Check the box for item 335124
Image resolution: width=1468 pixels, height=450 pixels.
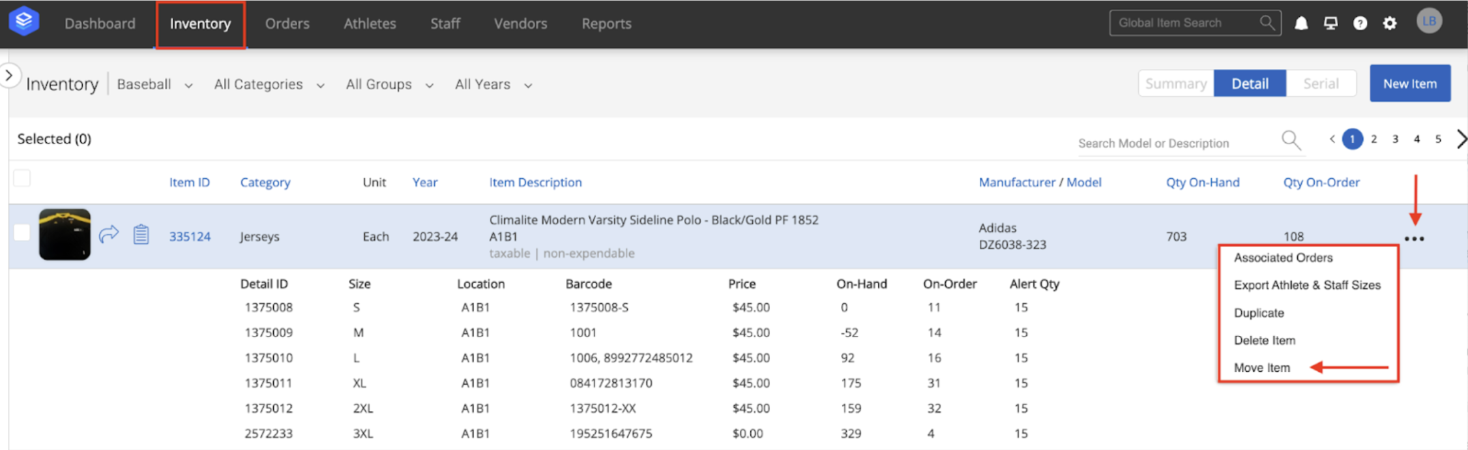coord(22,232)
